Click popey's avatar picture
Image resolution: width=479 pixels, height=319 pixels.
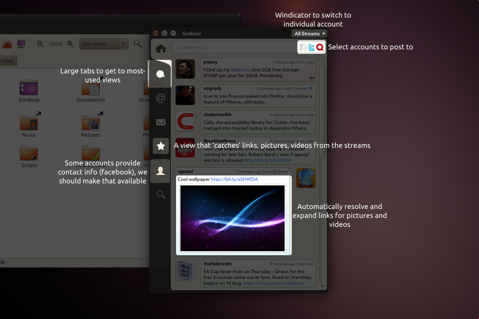(x=185, y=69)
